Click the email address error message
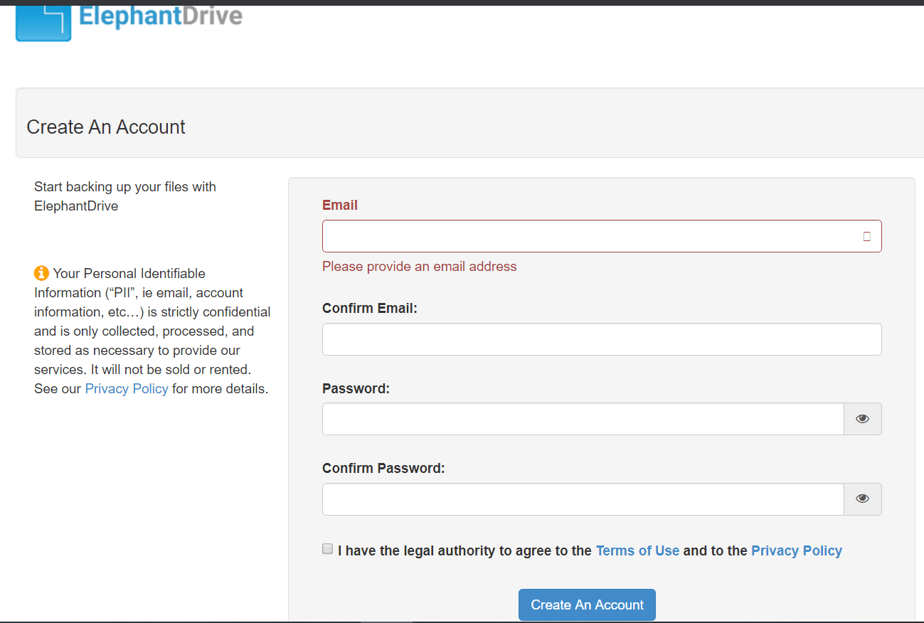This screenshot has width=924, height=623. click(x=419, y=266)
